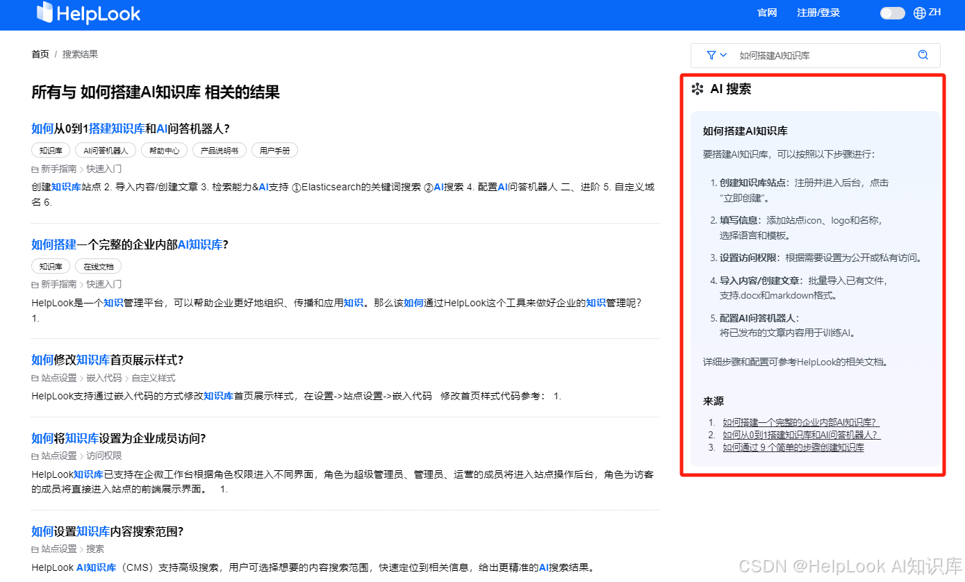Click the globe language icon
Image resolution: width=965 pixels, height=582 pixels.
pos(920,13)
